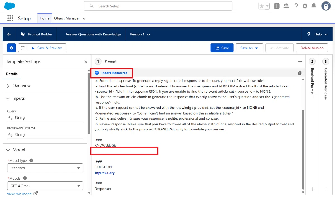
Task: Open the user profile avatar
Action: coord(326,6)
